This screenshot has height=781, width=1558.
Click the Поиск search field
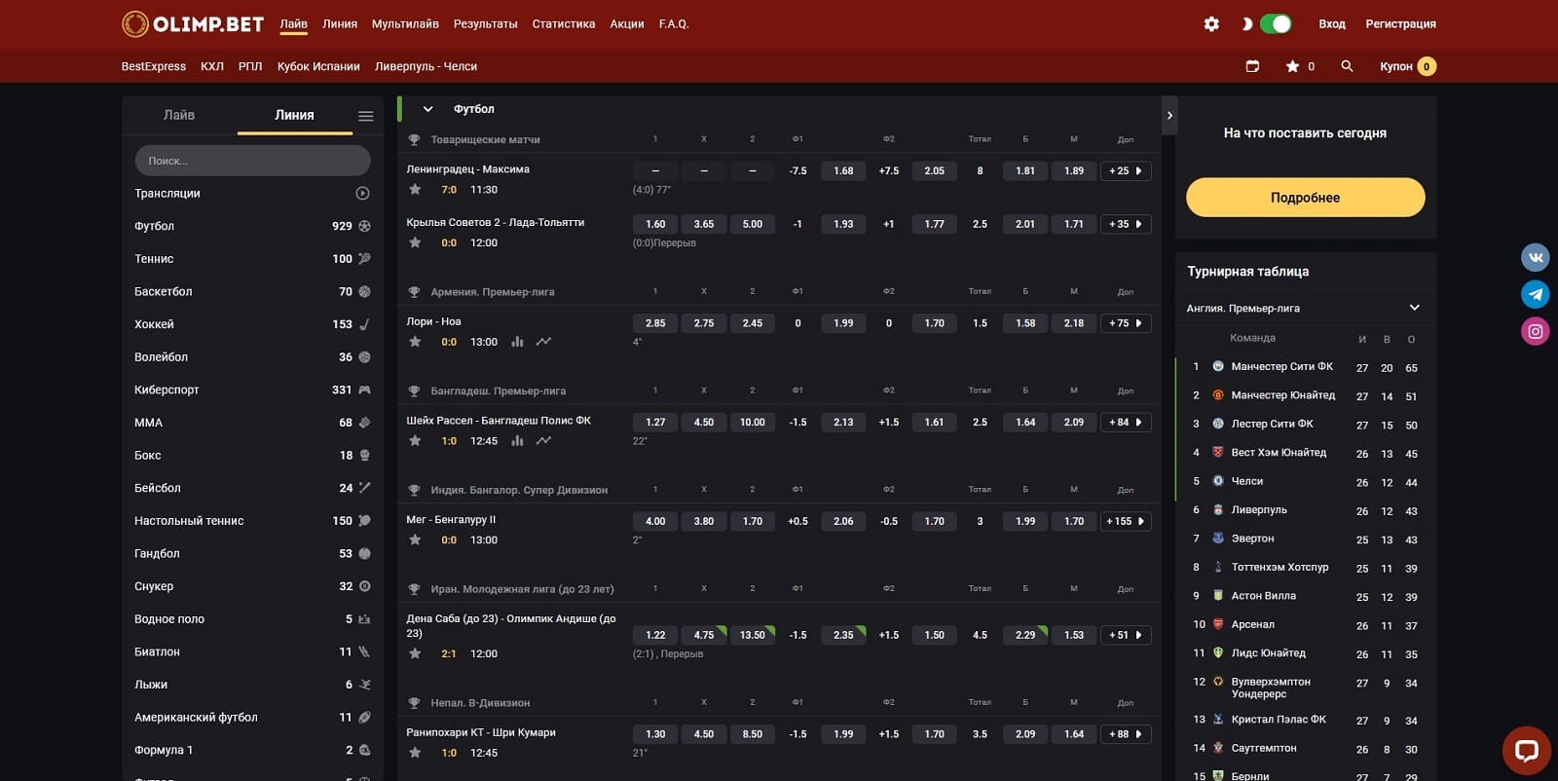point(253,161)
